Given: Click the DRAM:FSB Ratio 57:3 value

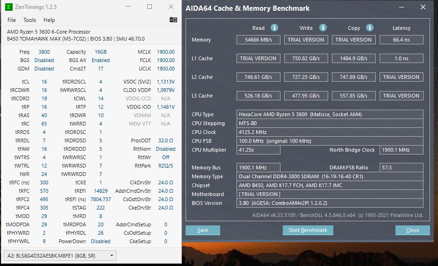Looking at the screenshot, I should click(x=402, y=168).
